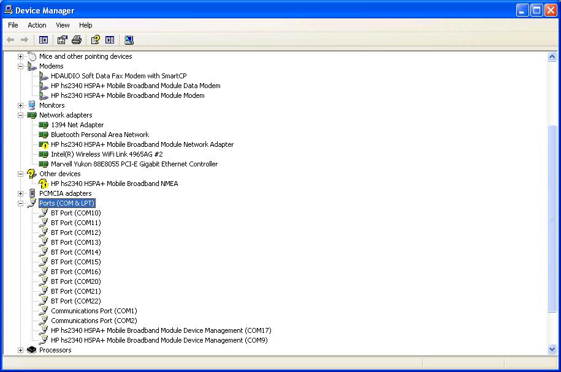
Task: Click the BT Port (COM10) icon
Action: point(44,213)
